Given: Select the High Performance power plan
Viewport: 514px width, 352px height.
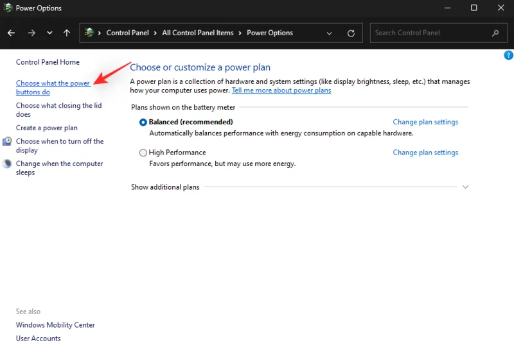Looking at the screenshot, I should [x=143, y=153].
